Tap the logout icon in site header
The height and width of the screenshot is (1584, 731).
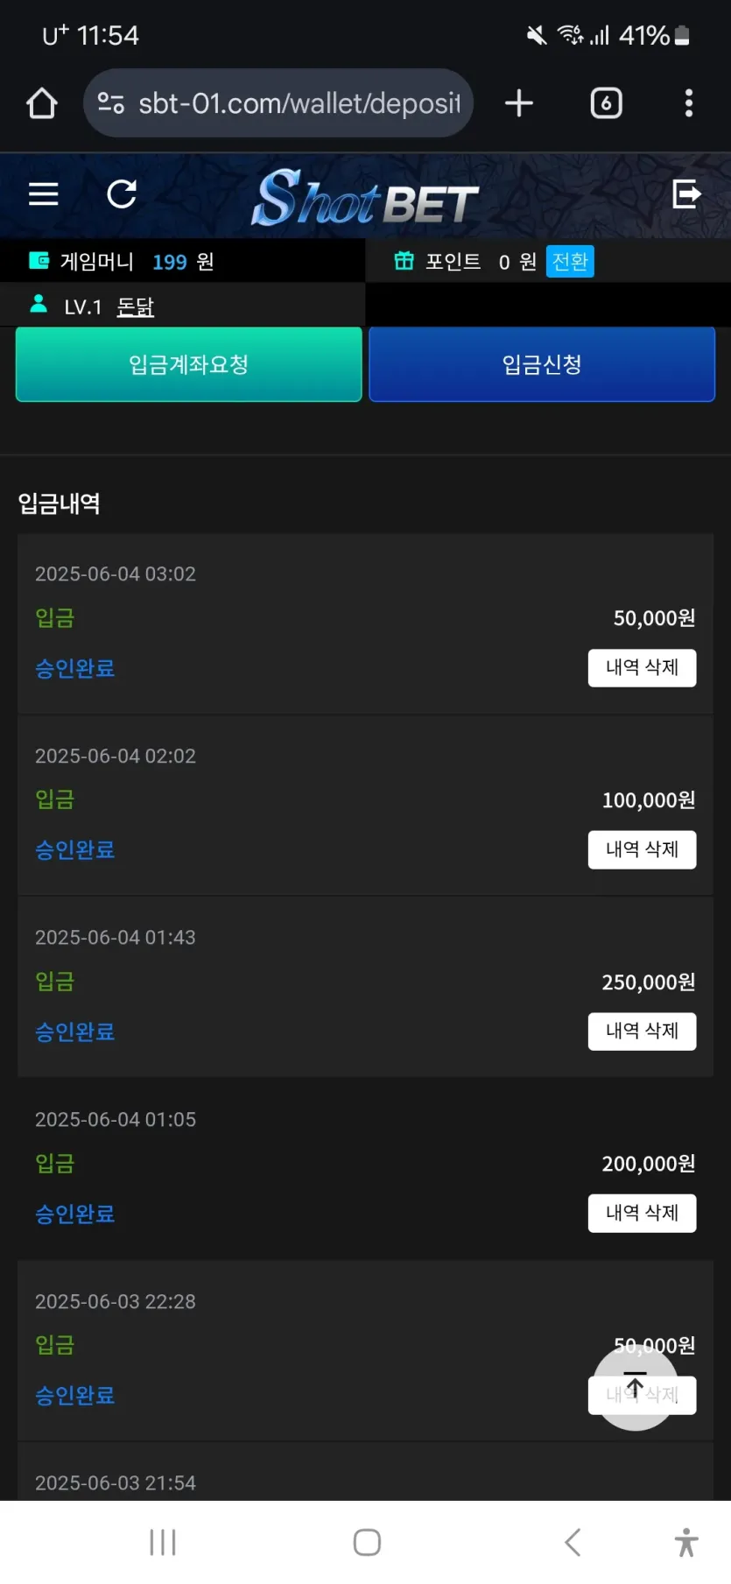[x=687, y=194]
